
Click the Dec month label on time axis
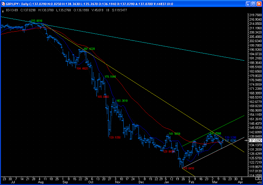point(141,182)
